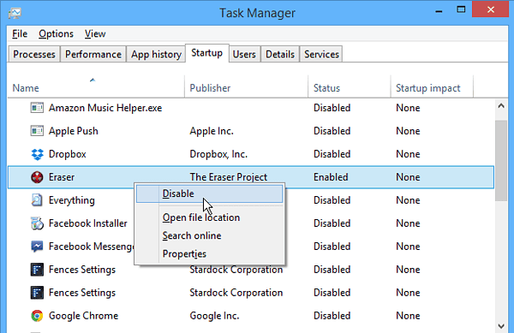Click the first Fences Settings icon
The width and height of the screenshot is (514, 333).
[x=37, y=270]
